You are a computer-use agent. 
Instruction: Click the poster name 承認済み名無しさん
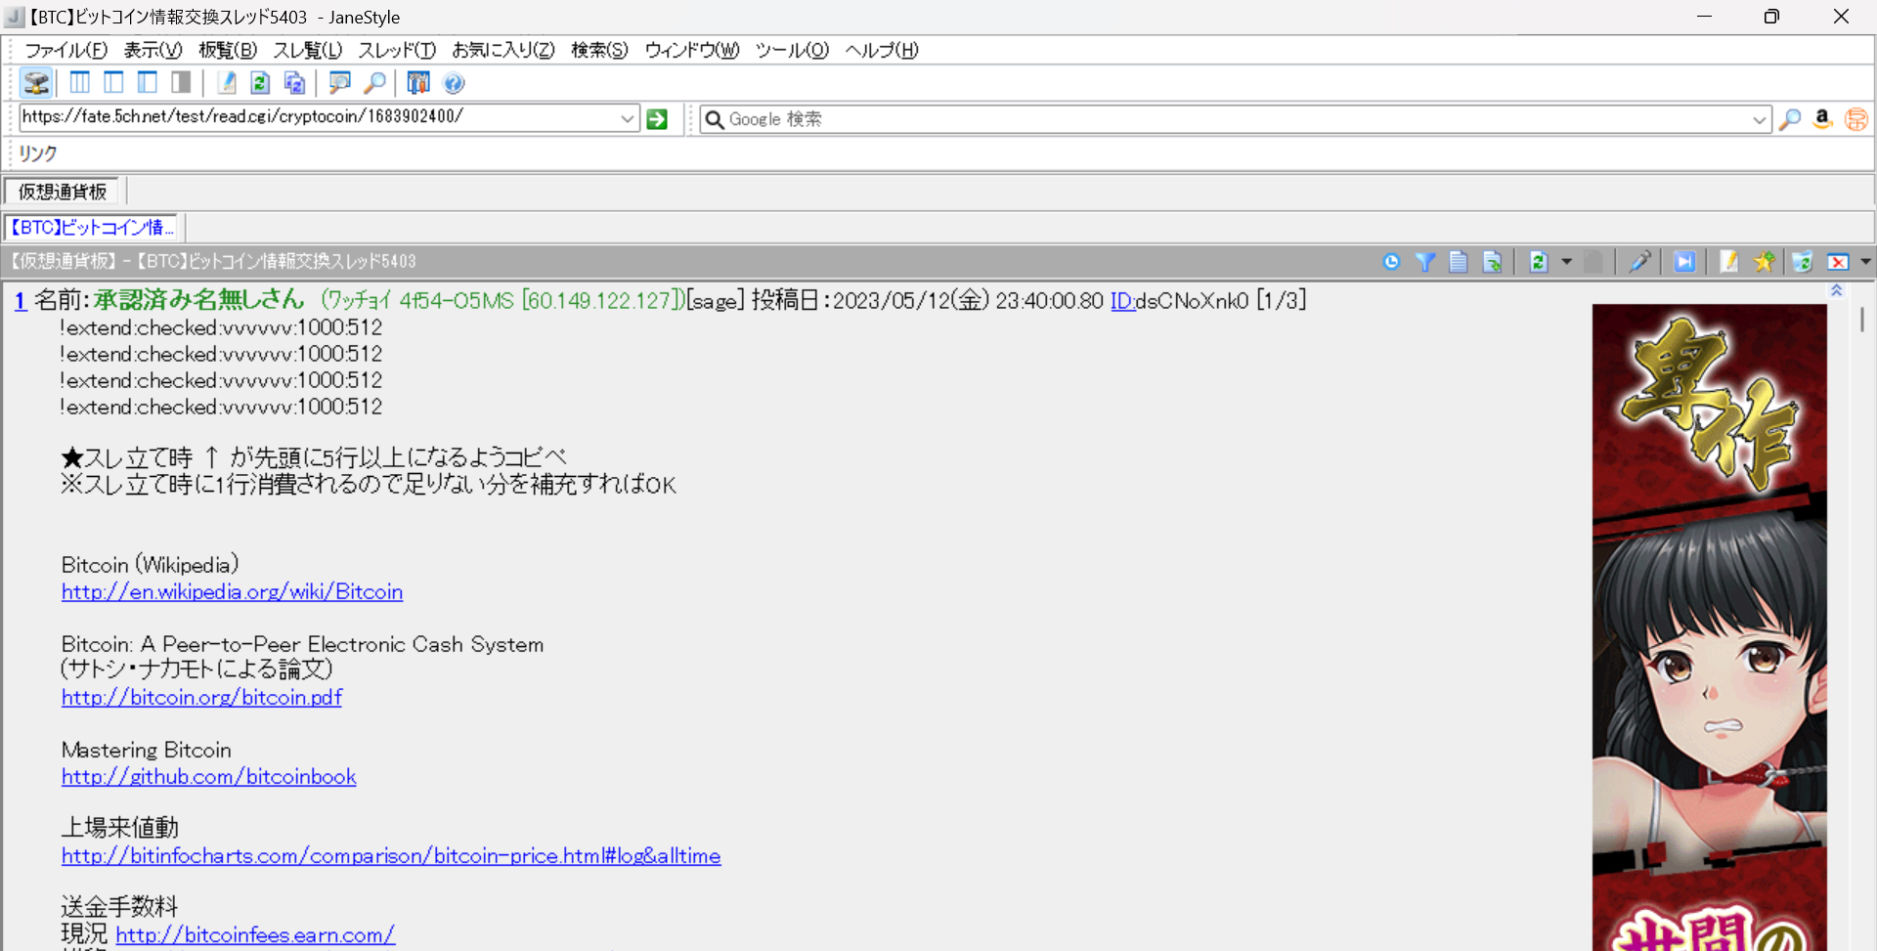[x=199, y=300]
